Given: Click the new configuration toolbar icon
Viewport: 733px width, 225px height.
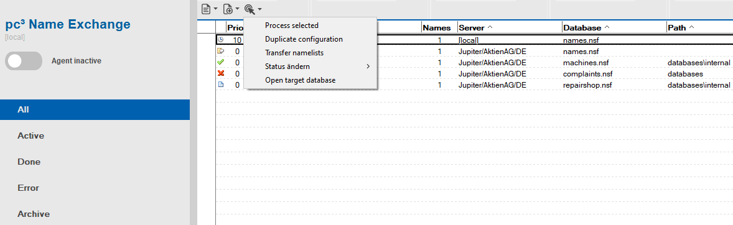Looking at the screenshot, I should point(228,9).
